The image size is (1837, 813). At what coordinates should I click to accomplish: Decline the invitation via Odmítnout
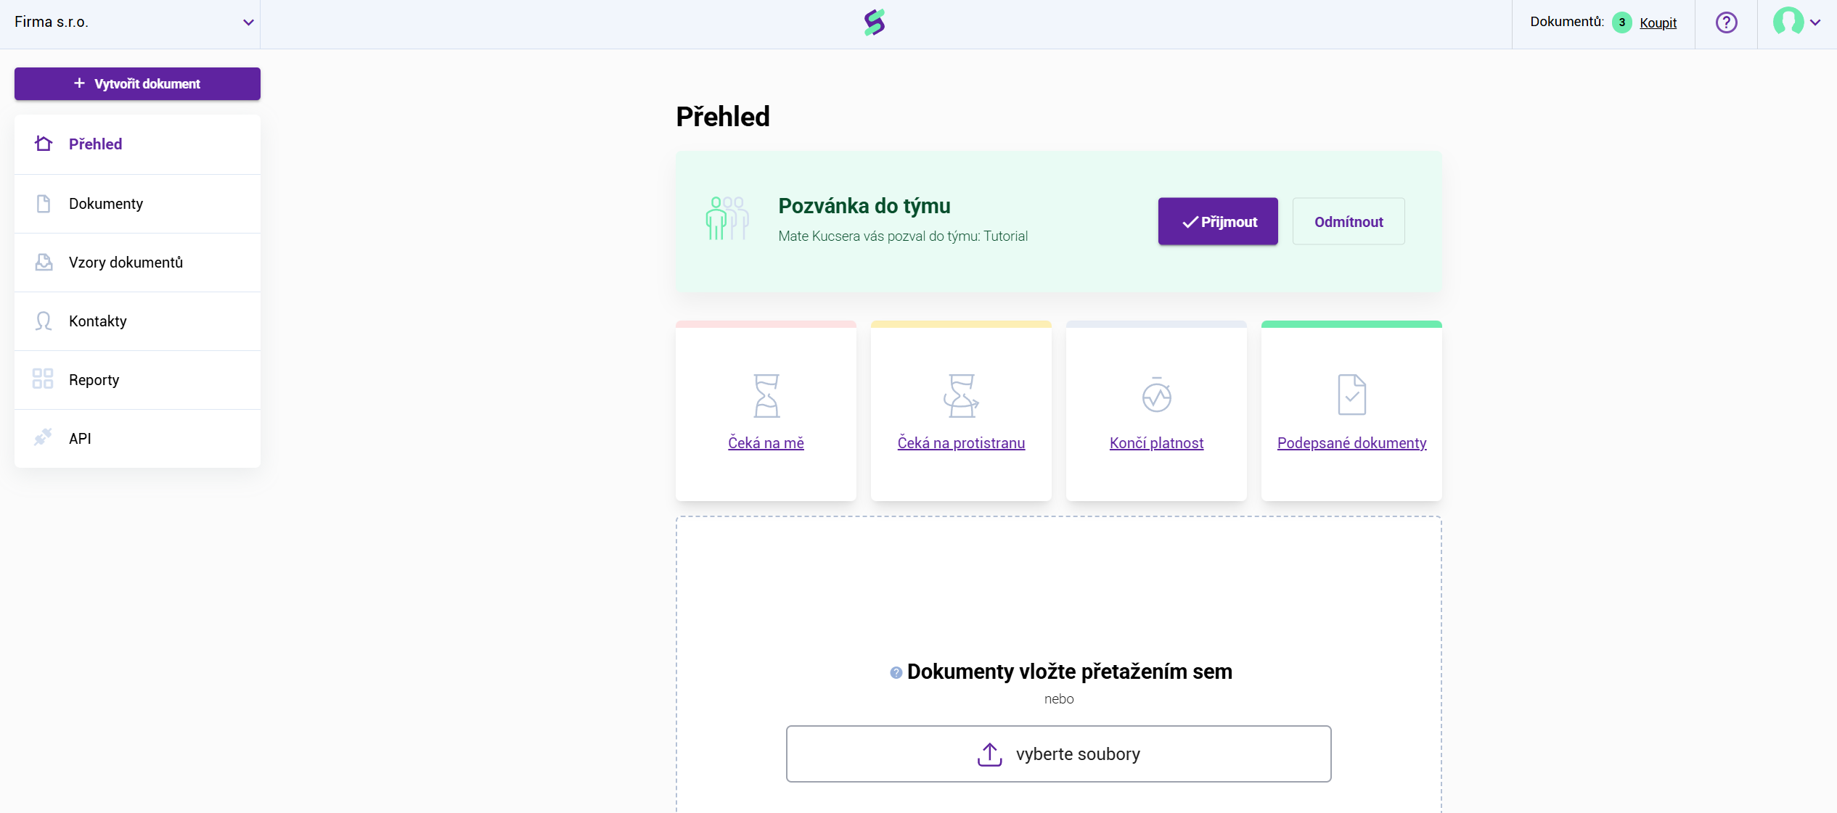coord(1348,221)
